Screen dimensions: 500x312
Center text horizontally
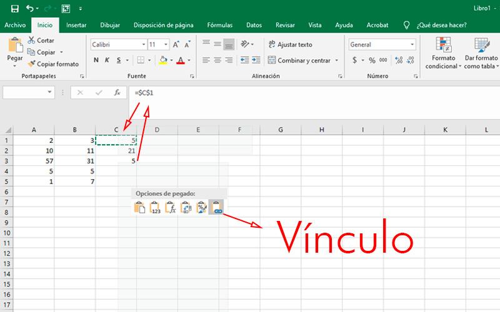[x=217, y=60]
